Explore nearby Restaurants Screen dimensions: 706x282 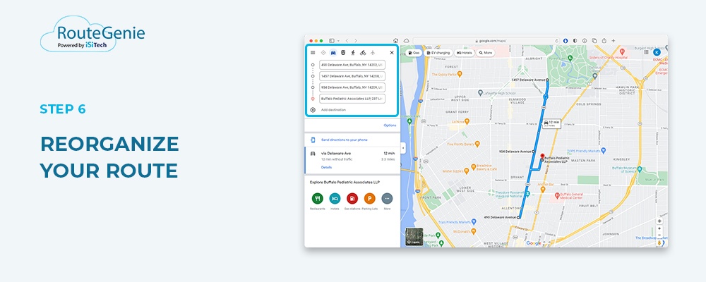tap(318, 198)
